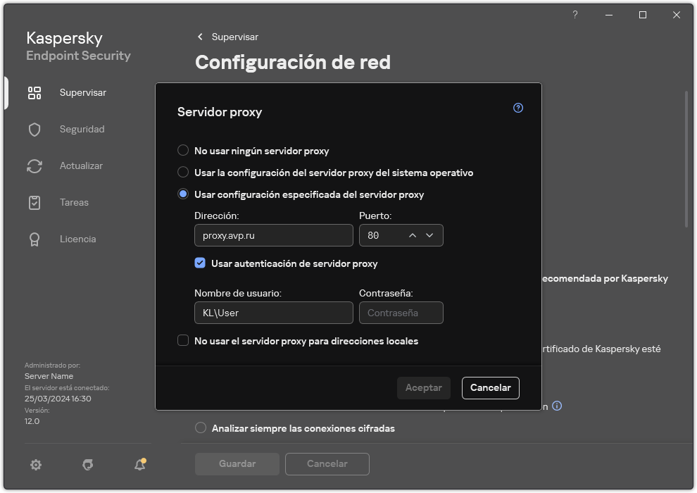Viewport: 697px width, 493px height.
Task: Open help via the question mark in dialog
Action: coord(517,108)
